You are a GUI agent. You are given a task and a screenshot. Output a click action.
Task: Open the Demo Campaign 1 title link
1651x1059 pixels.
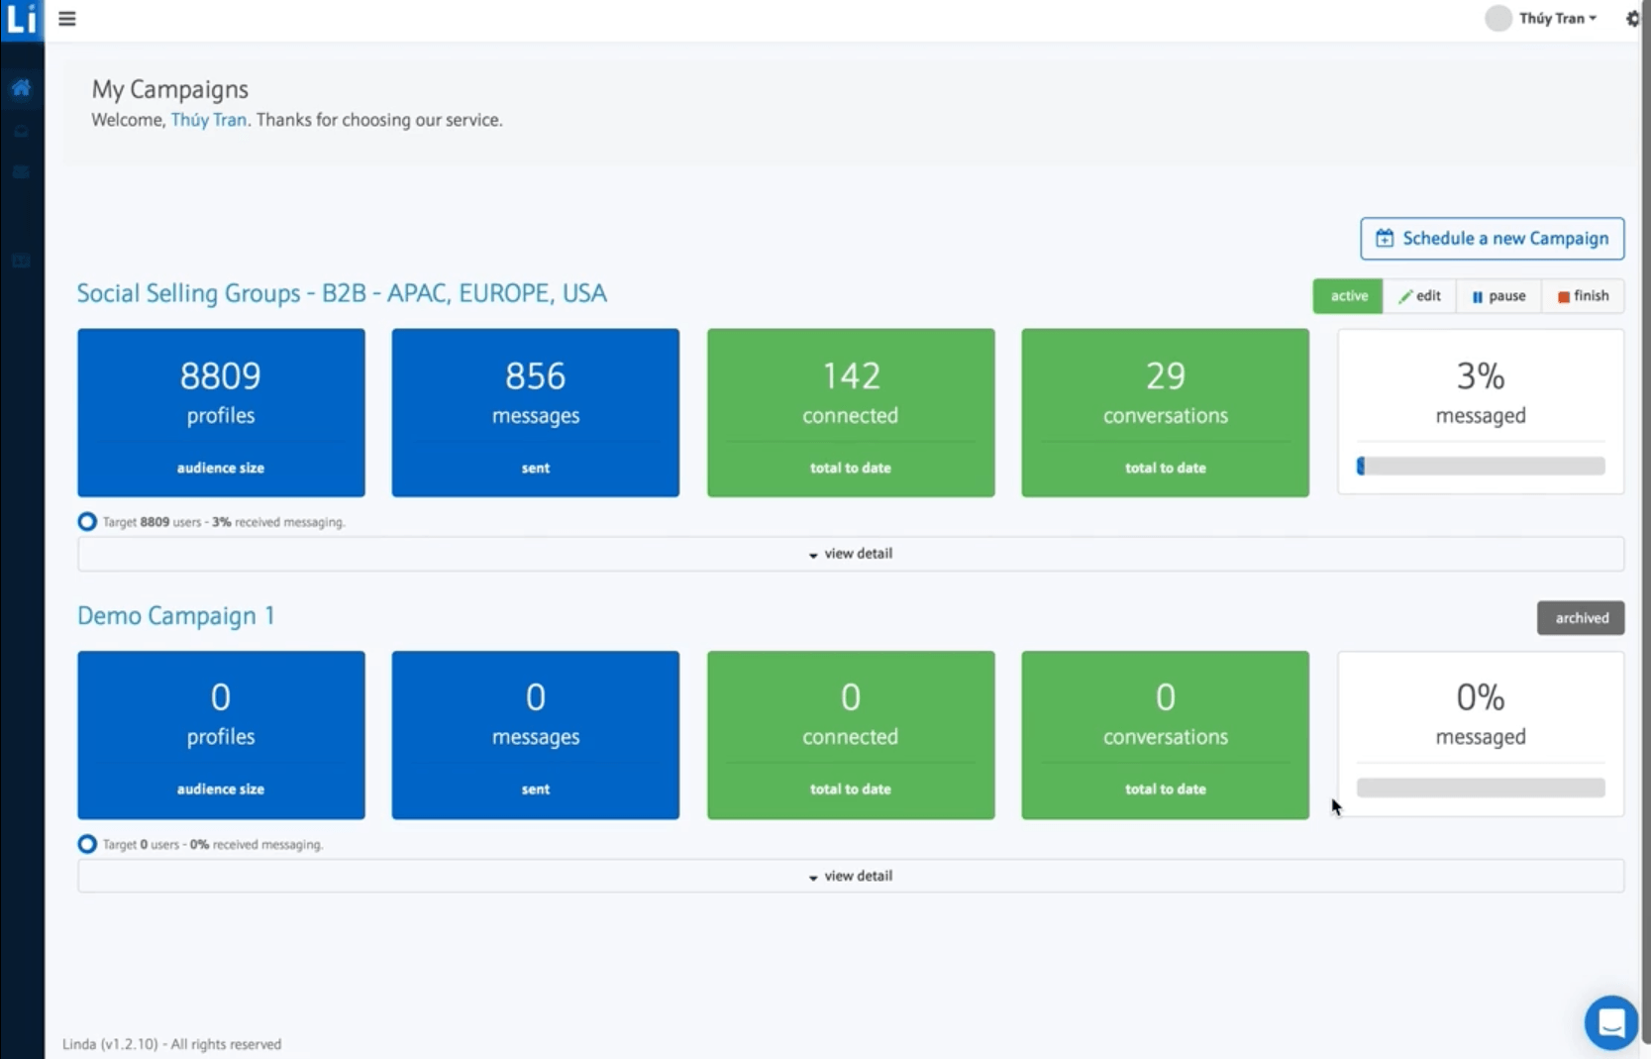point(176,616)
